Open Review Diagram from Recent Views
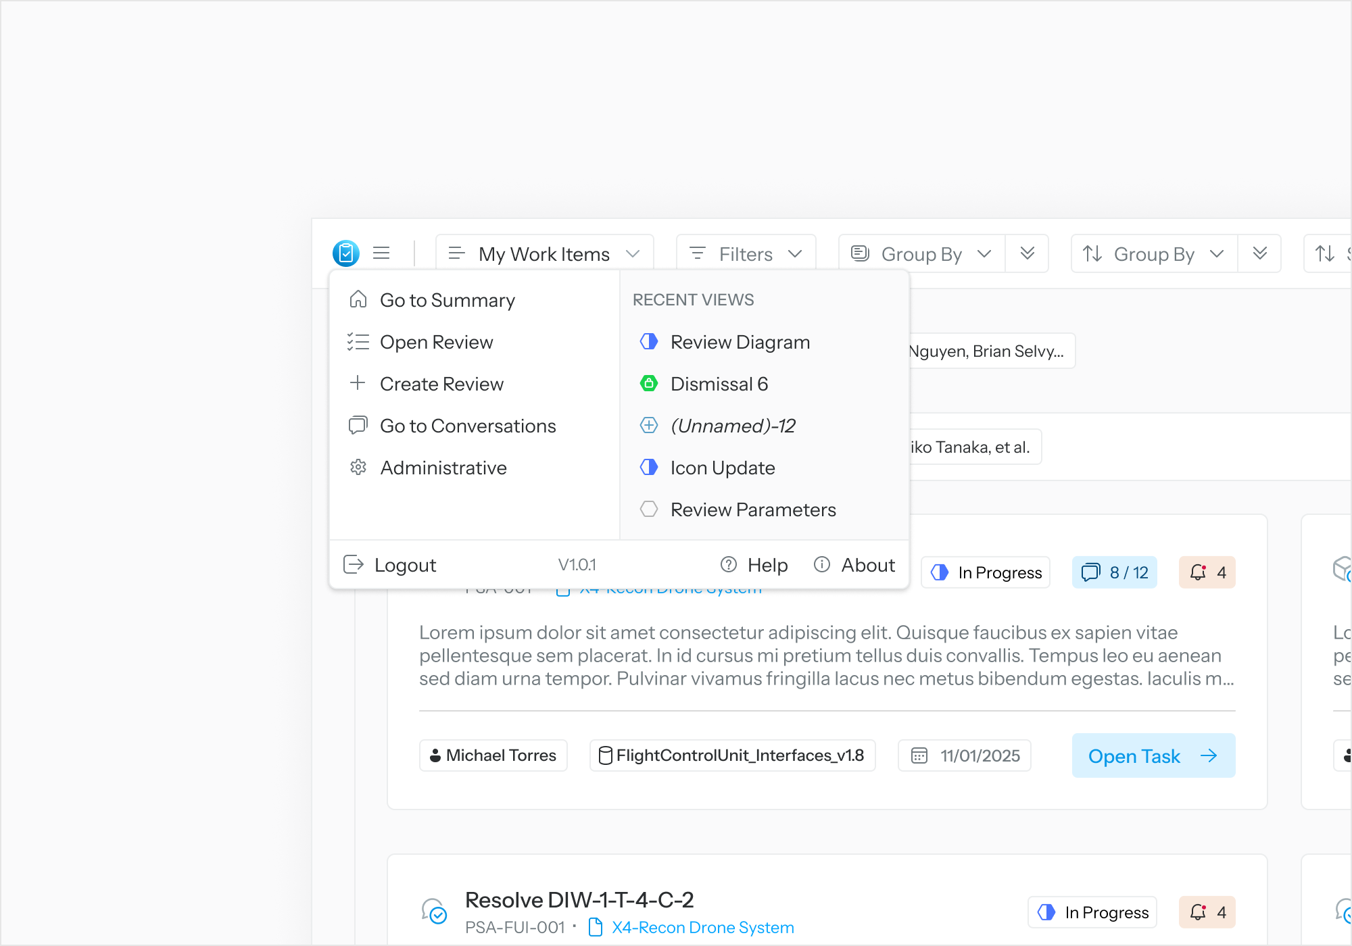This screenshot has height=946, width=1352. point(740,342)
